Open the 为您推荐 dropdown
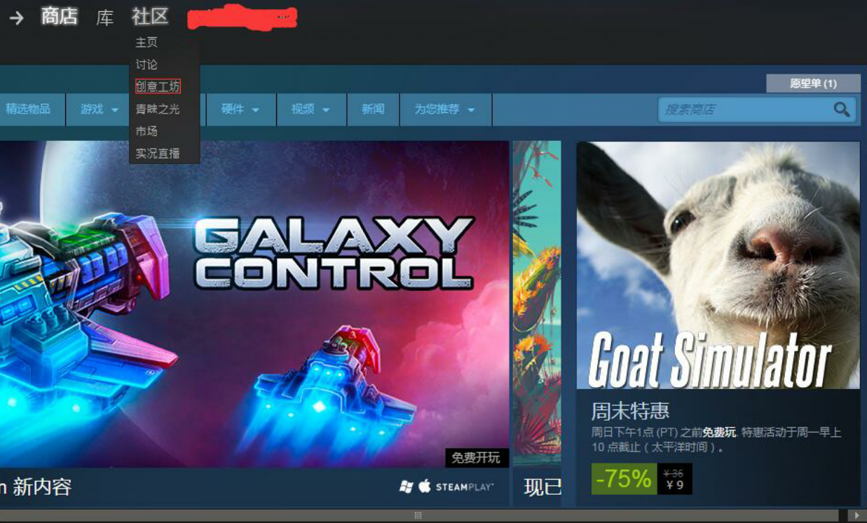The height and width of the screenshot is (523, 867). point(444,109)
